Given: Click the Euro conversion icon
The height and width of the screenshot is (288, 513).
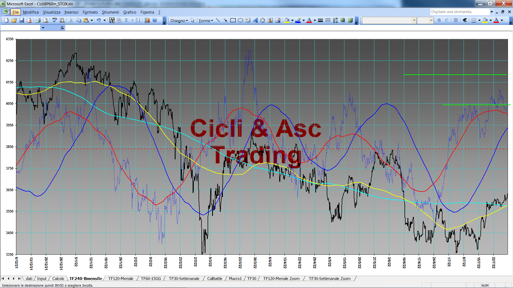Looking at the screenshot, I should (x=112, y=20).
